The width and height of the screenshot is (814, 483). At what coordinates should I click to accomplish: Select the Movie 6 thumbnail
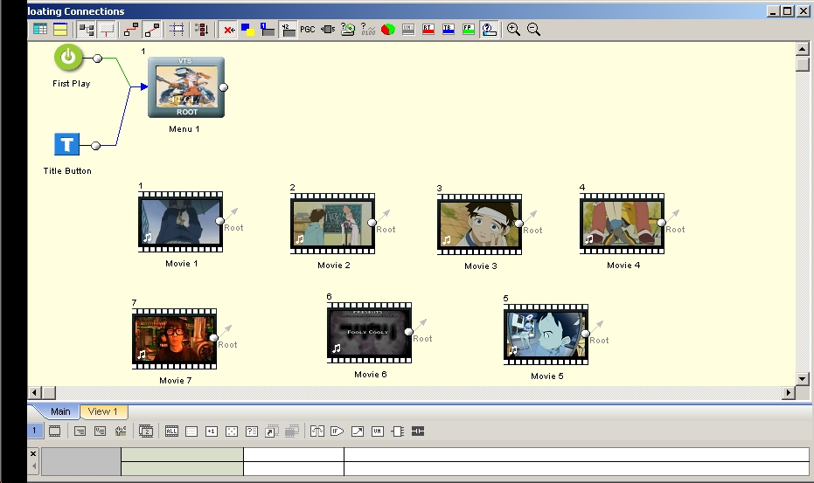pos(370,333)
